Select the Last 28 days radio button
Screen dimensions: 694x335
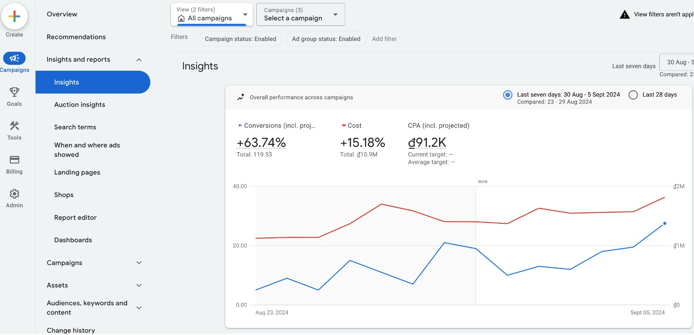[x=633, y=95]
